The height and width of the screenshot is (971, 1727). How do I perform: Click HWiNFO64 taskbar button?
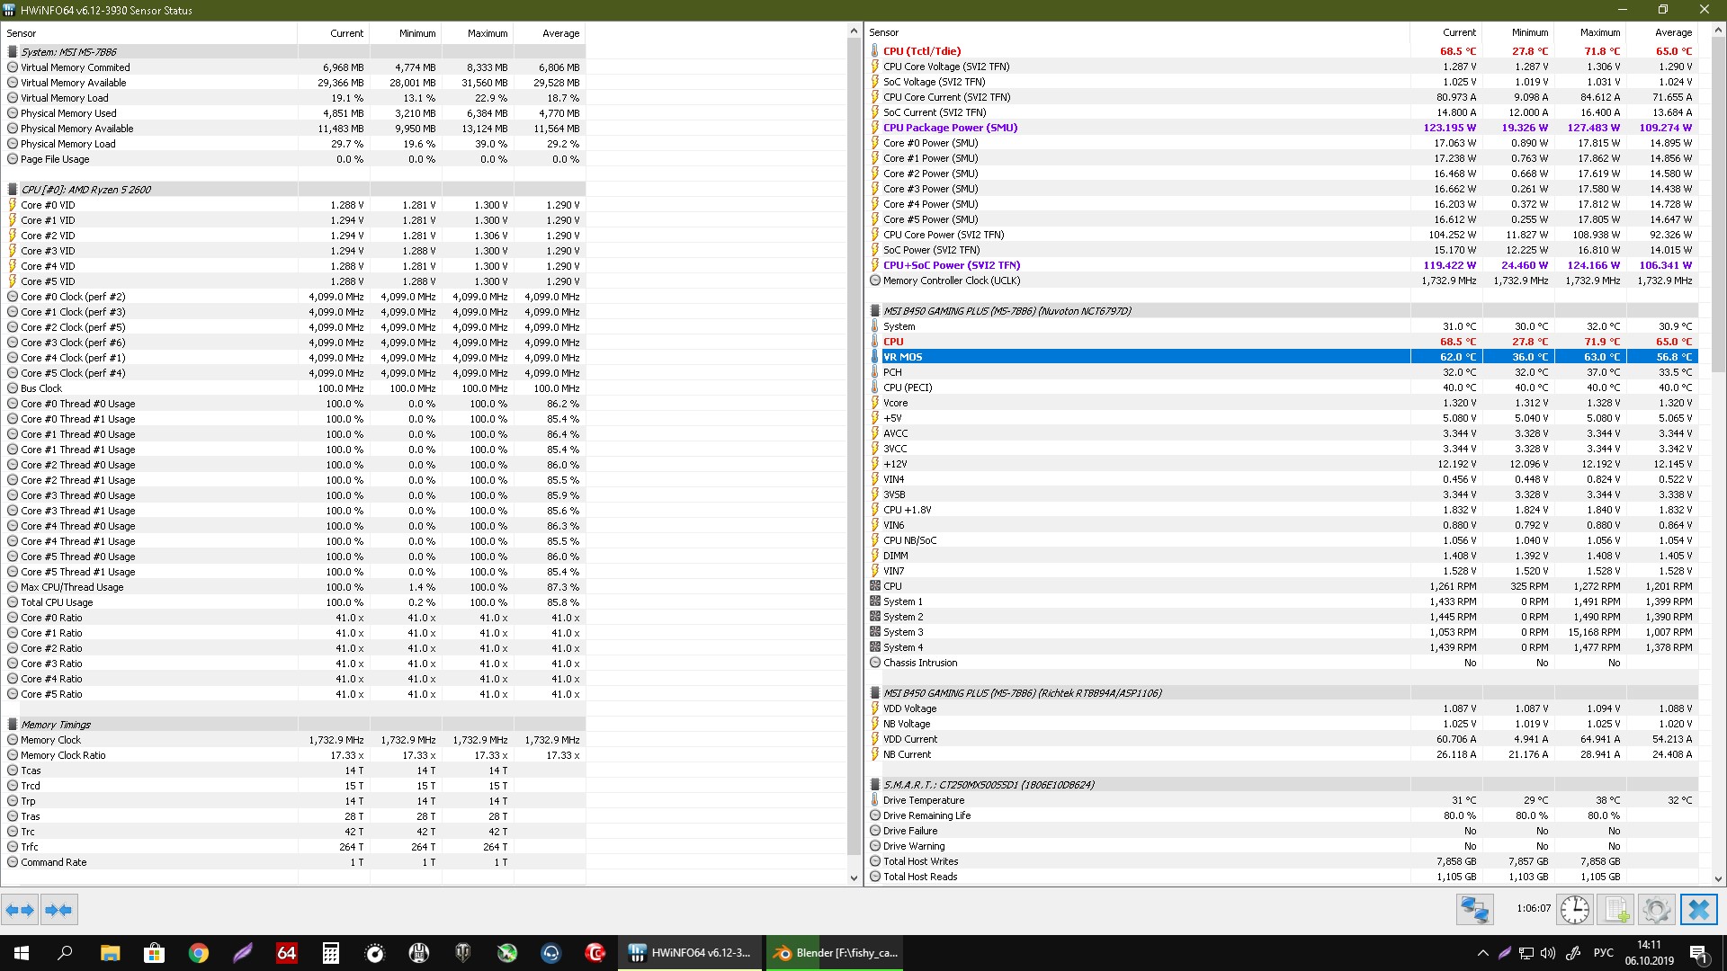pos(691,953)
